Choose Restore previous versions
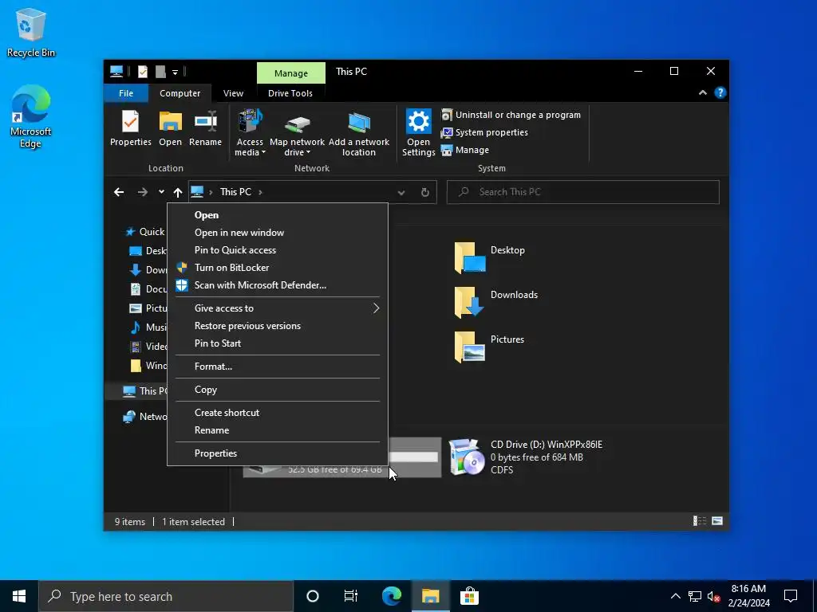817x612 pixels. [x=277, y=326]
